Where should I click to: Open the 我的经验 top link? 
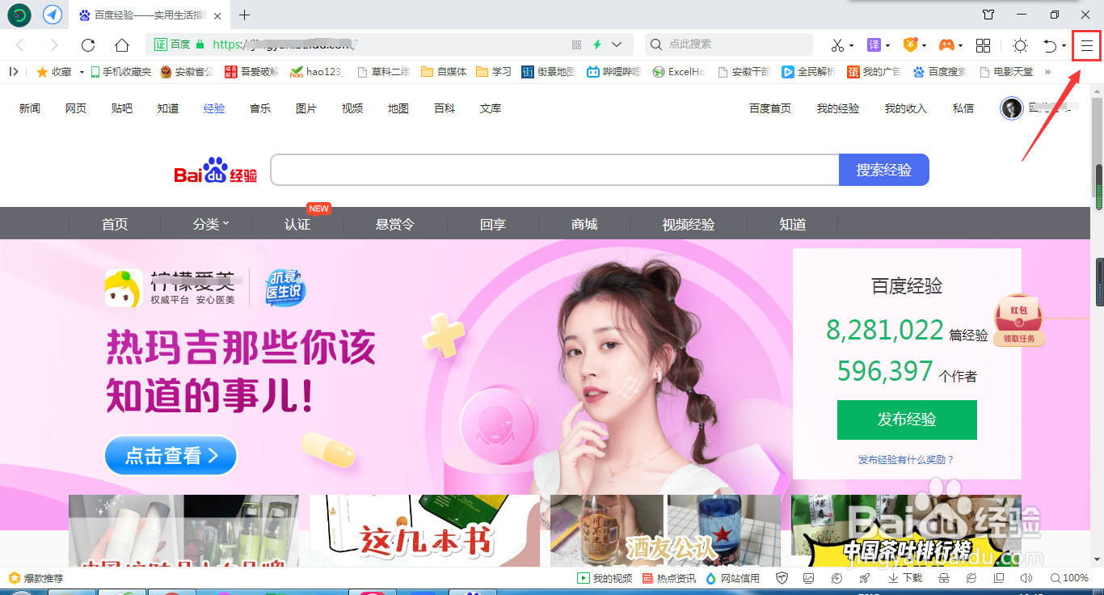coord(838,108)
